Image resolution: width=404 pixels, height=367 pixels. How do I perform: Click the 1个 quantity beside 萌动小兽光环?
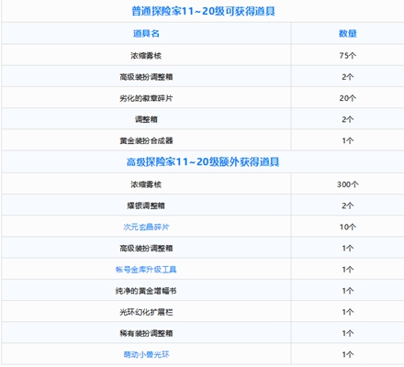tap(348, 354)
